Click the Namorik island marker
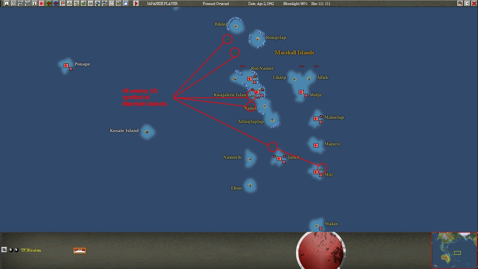The width and height of the screenshot is (478, 269). [x=249, y=159]
